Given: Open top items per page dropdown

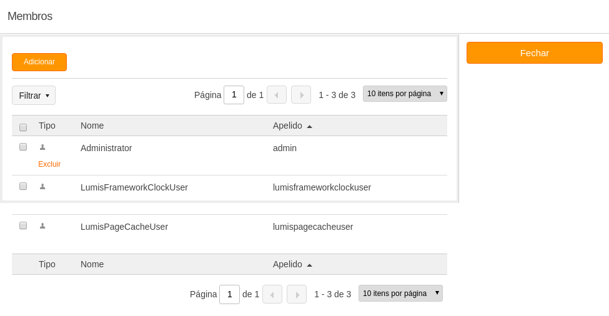Looking at the screenshot, I should (x=405, y=94).
